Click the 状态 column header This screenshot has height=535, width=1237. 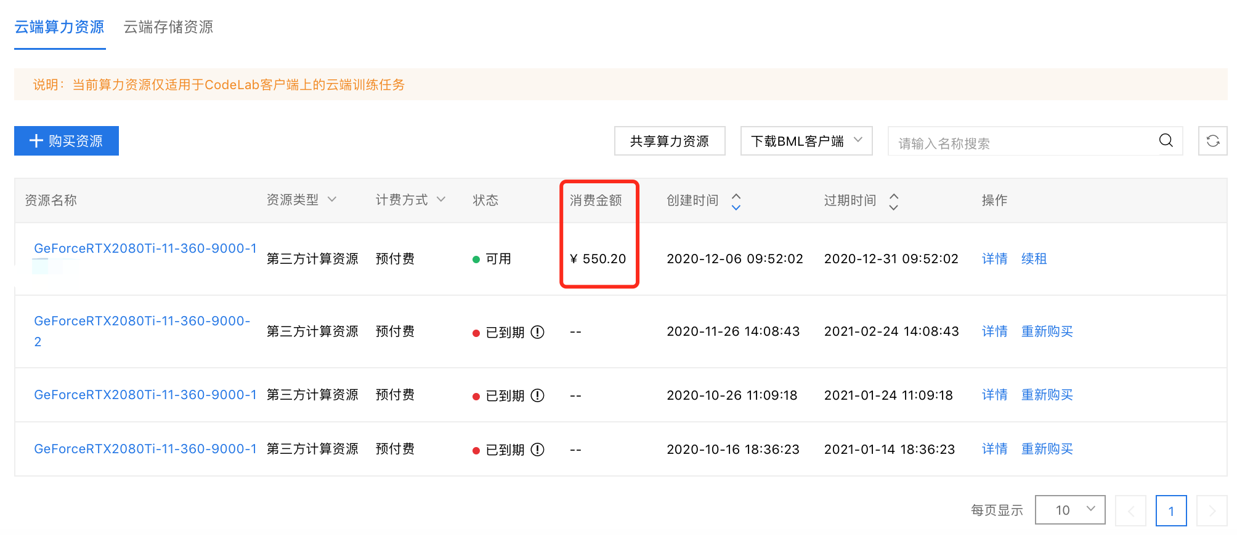485,200
